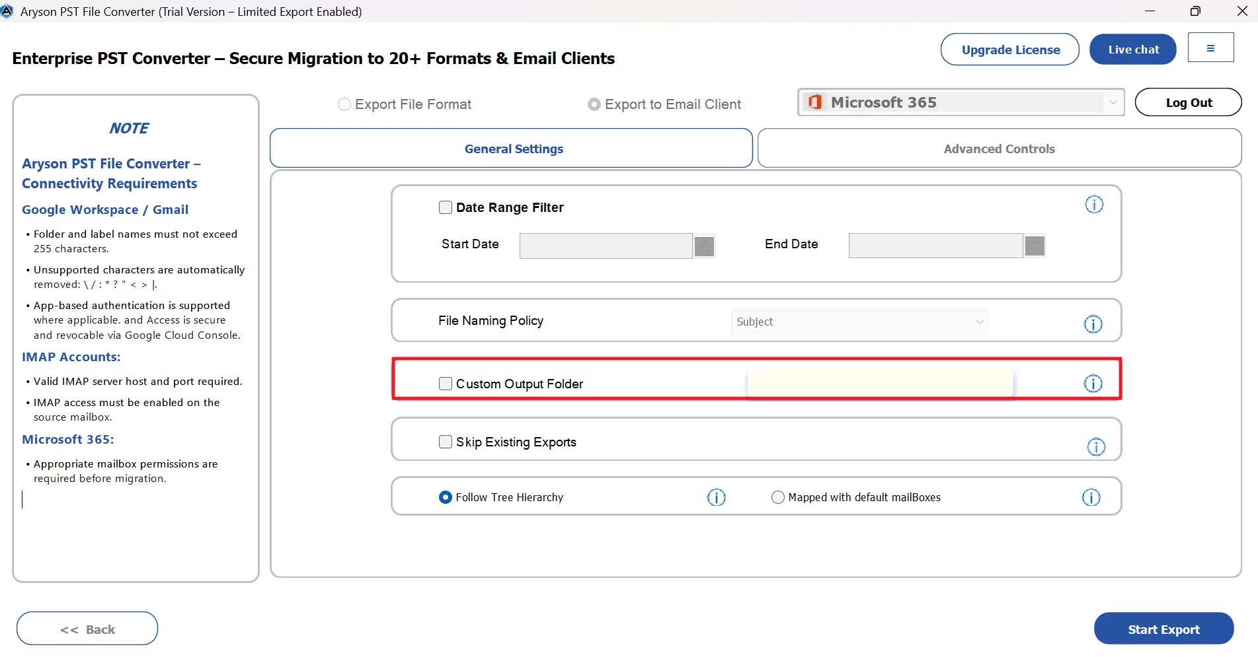Click 'Valid IMAP server host and port required.' note

pos(138,381)
